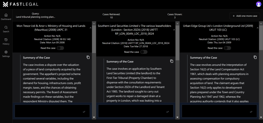Open Search from the sidebar

pos(6,29)
